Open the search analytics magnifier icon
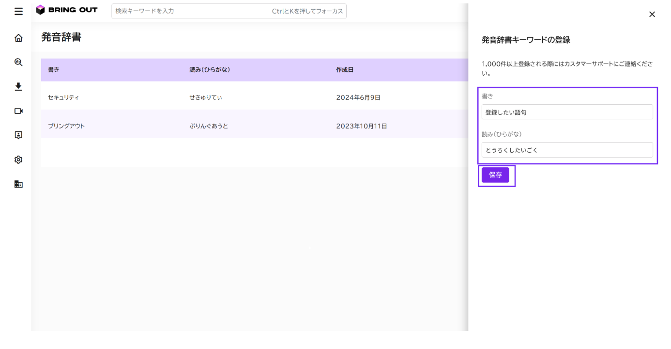The image size is (671, 349). point(18,62)
